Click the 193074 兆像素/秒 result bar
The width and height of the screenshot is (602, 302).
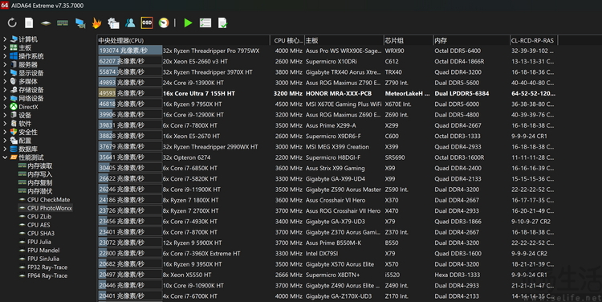[x=130, y=51]
